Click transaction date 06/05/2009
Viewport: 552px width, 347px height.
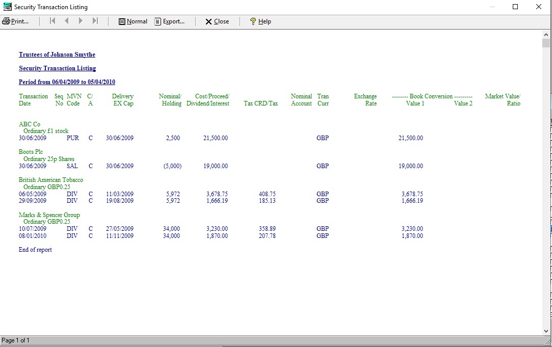pos(33,194)
